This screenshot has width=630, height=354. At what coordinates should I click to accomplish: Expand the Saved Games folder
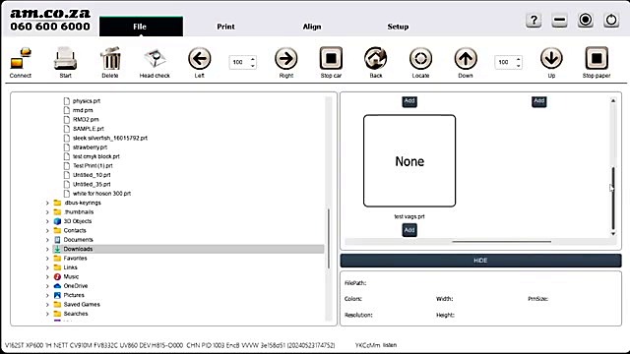(47, 304)
